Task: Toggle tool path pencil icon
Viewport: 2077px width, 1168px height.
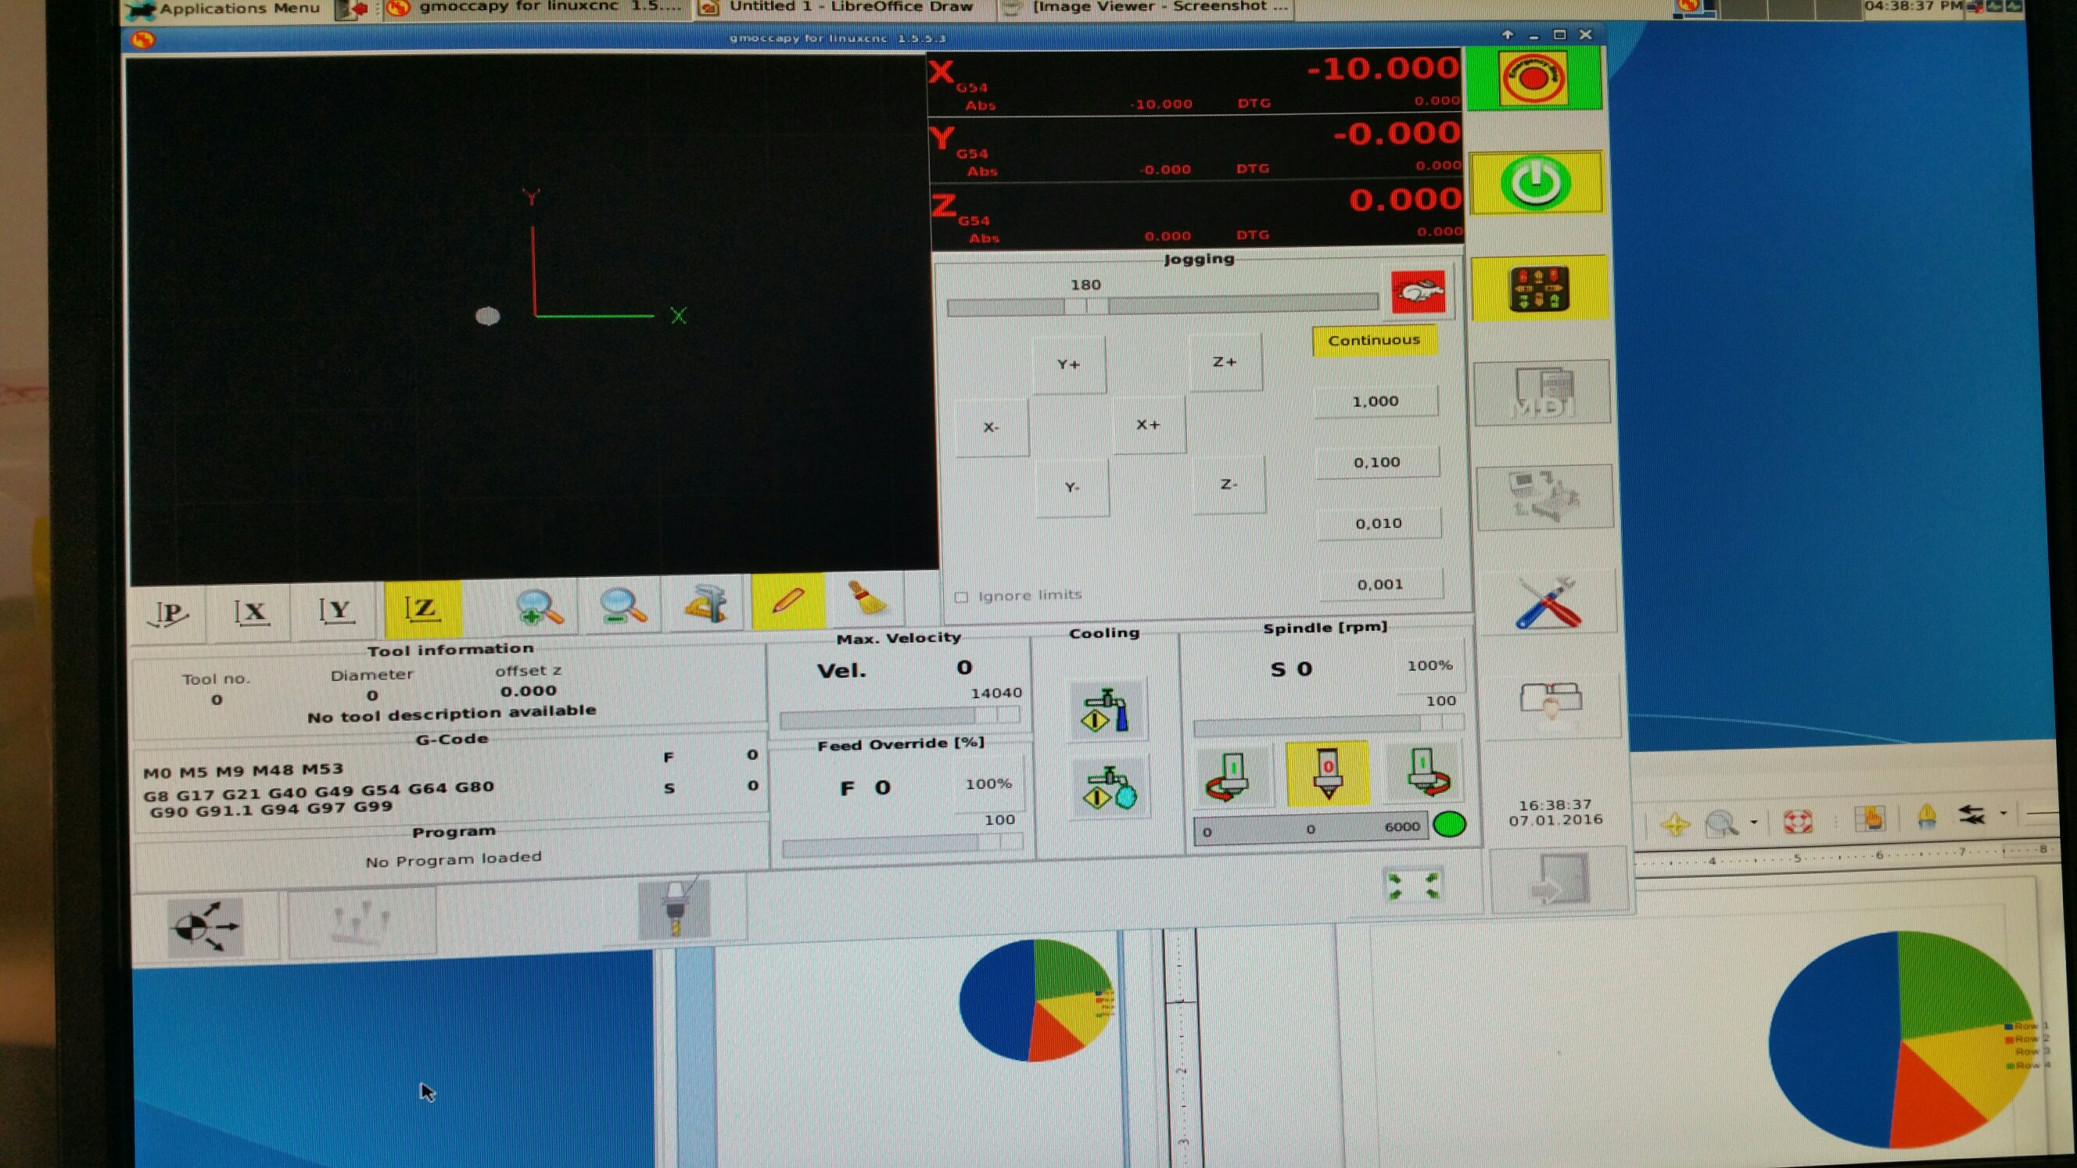Action: 787,601
